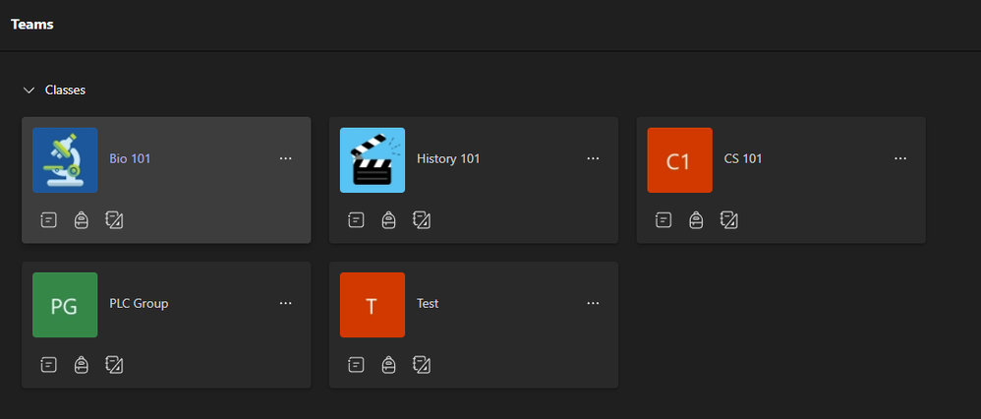Open PLC Group Classwork backpack icon
Viewport: 981px width, 419px height.
tap(82, 365)
